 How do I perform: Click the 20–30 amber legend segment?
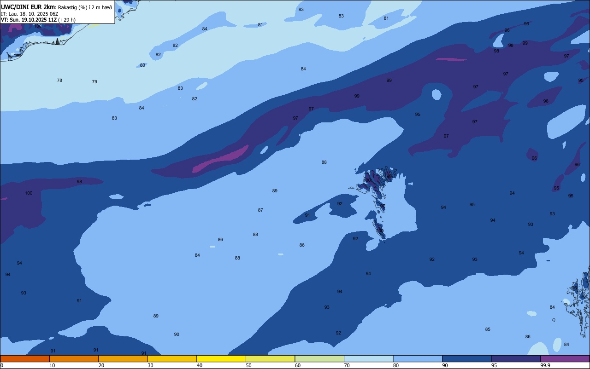tap(123, 358)
